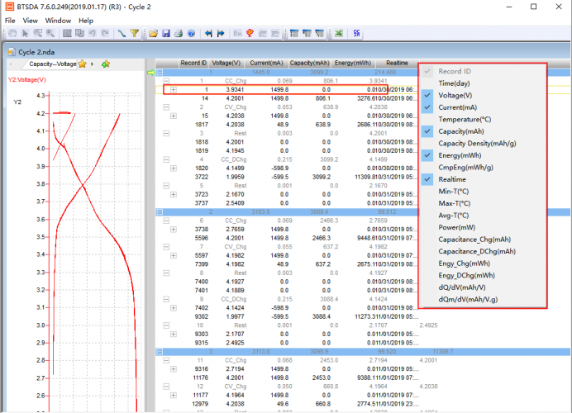Viewport: 572px width, 413px height.
Task: Click the first table layer view icon
Action: pyautogui.click(x=294, y=34)
